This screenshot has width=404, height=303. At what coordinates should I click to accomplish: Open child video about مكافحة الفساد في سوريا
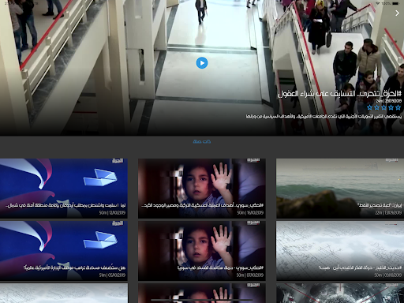click(x=202, y=251)
